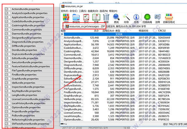The image size is (187, 129).
Task: Click the Comment (注释) toolbar icon
Action: coord(157,17)
